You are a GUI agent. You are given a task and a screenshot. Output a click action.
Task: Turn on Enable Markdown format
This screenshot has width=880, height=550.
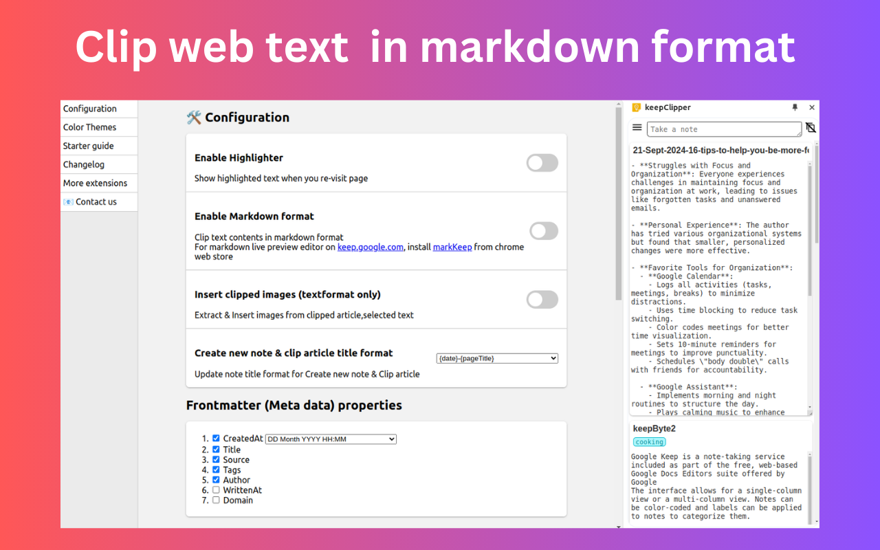pos(543,230)
